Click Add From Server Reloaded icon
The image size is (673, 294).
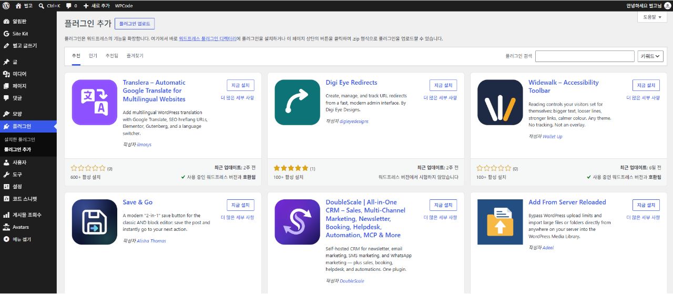coord(500,222)
